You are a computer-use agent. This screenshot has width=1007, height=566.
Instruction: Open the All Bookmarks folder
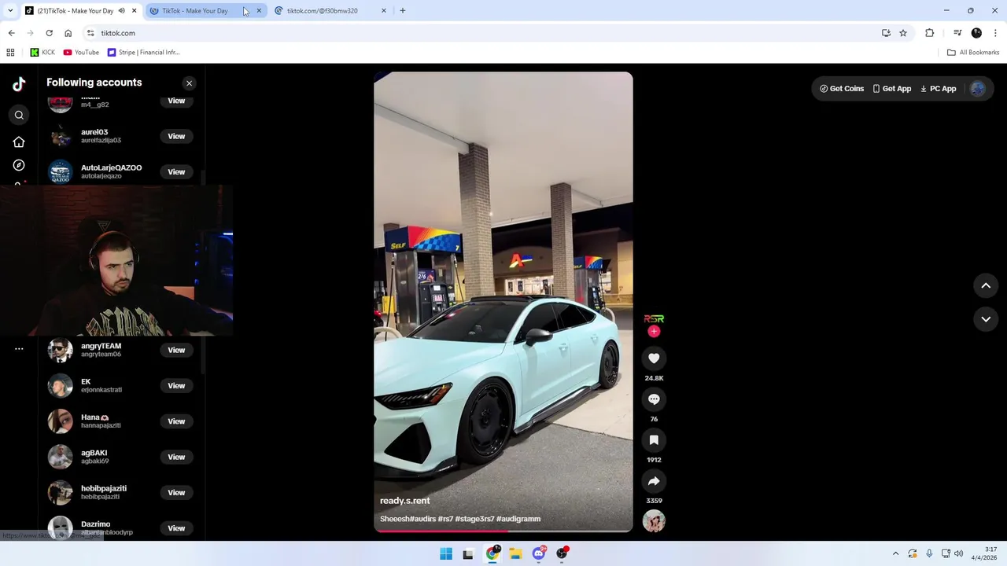pyautogui.click(x=973, y=53)
